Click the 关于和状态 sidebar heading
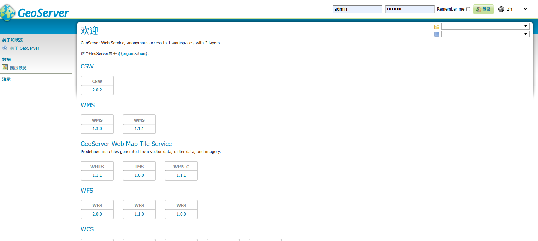Viewport: 538px width, 241px height. point(13,40)
